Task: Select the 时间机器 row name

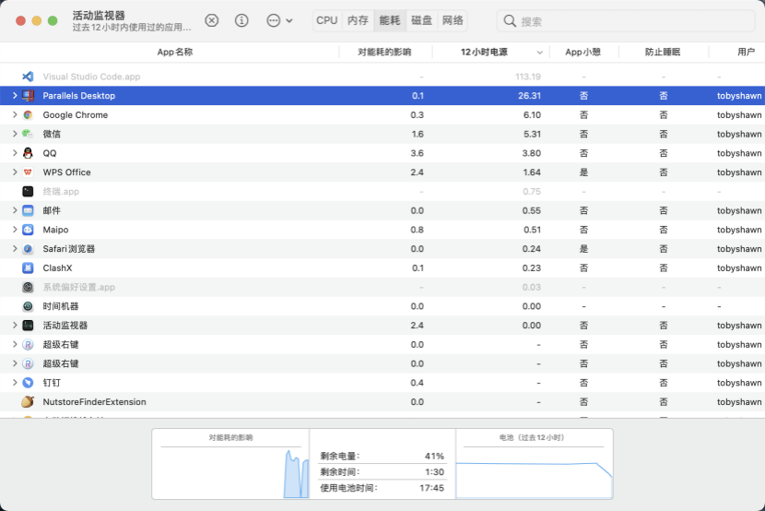Action: pyautogui.click(x=61, y=306)
